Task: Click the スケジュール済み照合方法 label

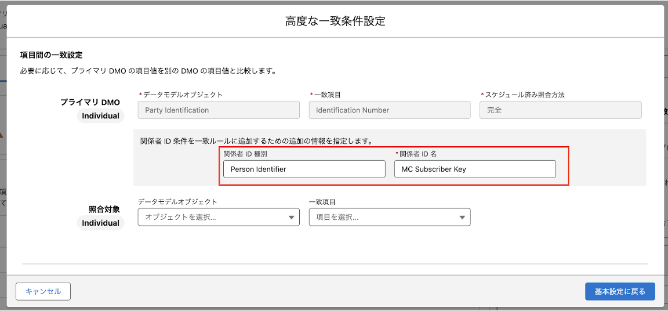Action: tap(524, 95)
